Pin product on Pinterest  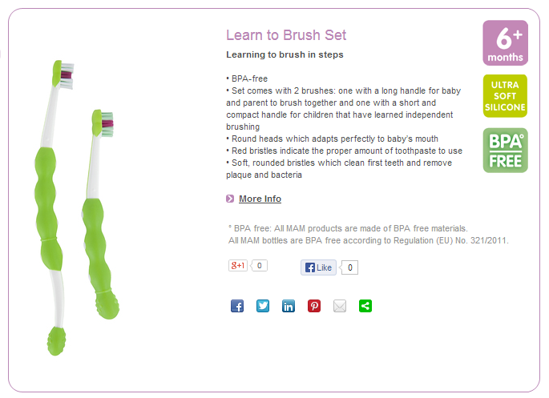(314, 306)
